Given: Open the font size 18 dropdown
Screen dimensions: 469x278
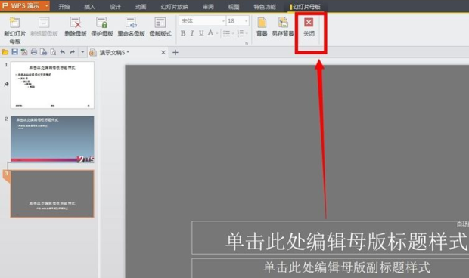Looking at the screenshot, I should click(x=246, y=21).
